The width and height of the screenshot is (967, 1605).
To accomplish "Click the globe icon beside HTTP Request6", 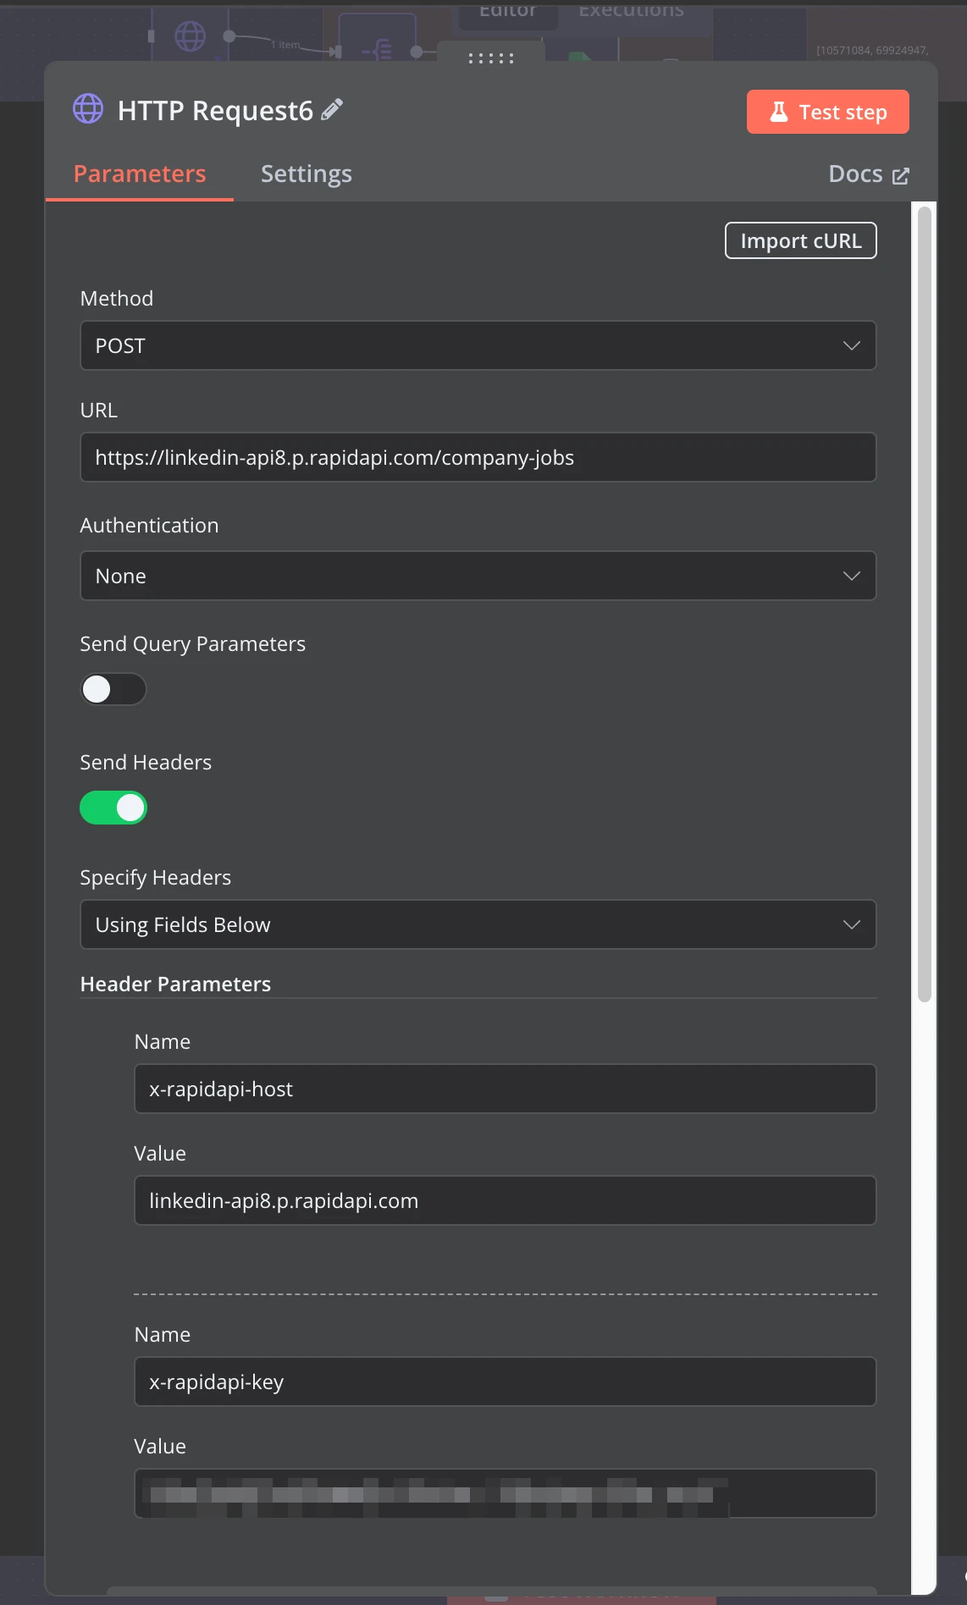I will 88,108.
